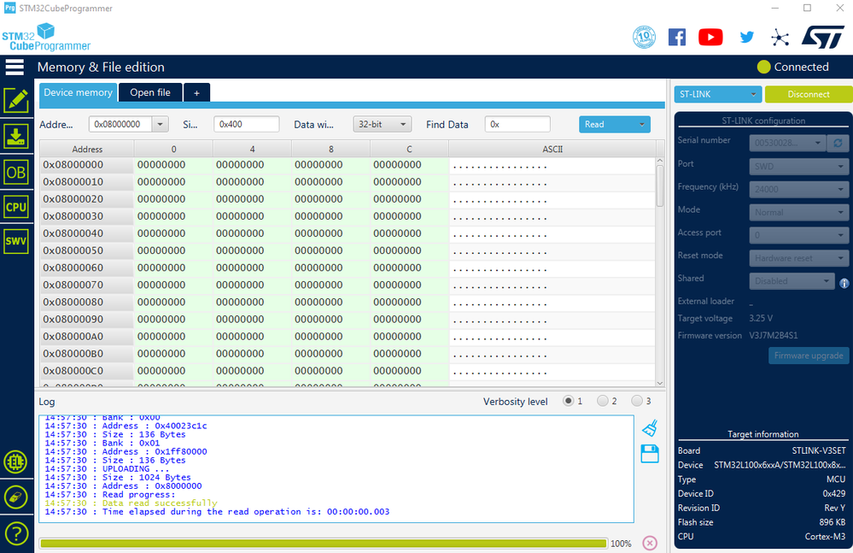Open External Loaders (EL) icon

point(15,462)
